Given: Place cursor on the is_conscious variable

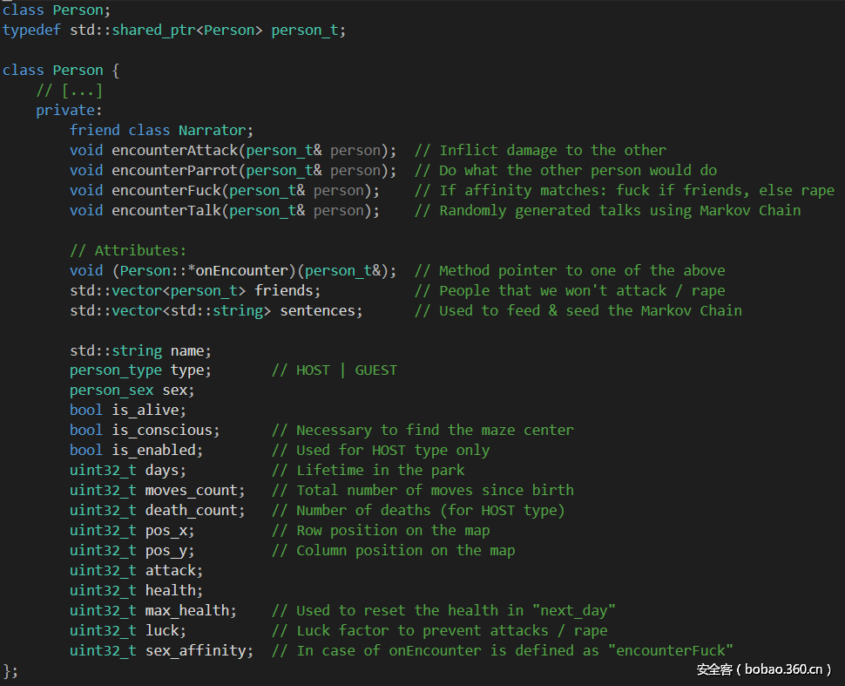Looking at the screenshot, I should pyautogui.click(x=166, y=430).
